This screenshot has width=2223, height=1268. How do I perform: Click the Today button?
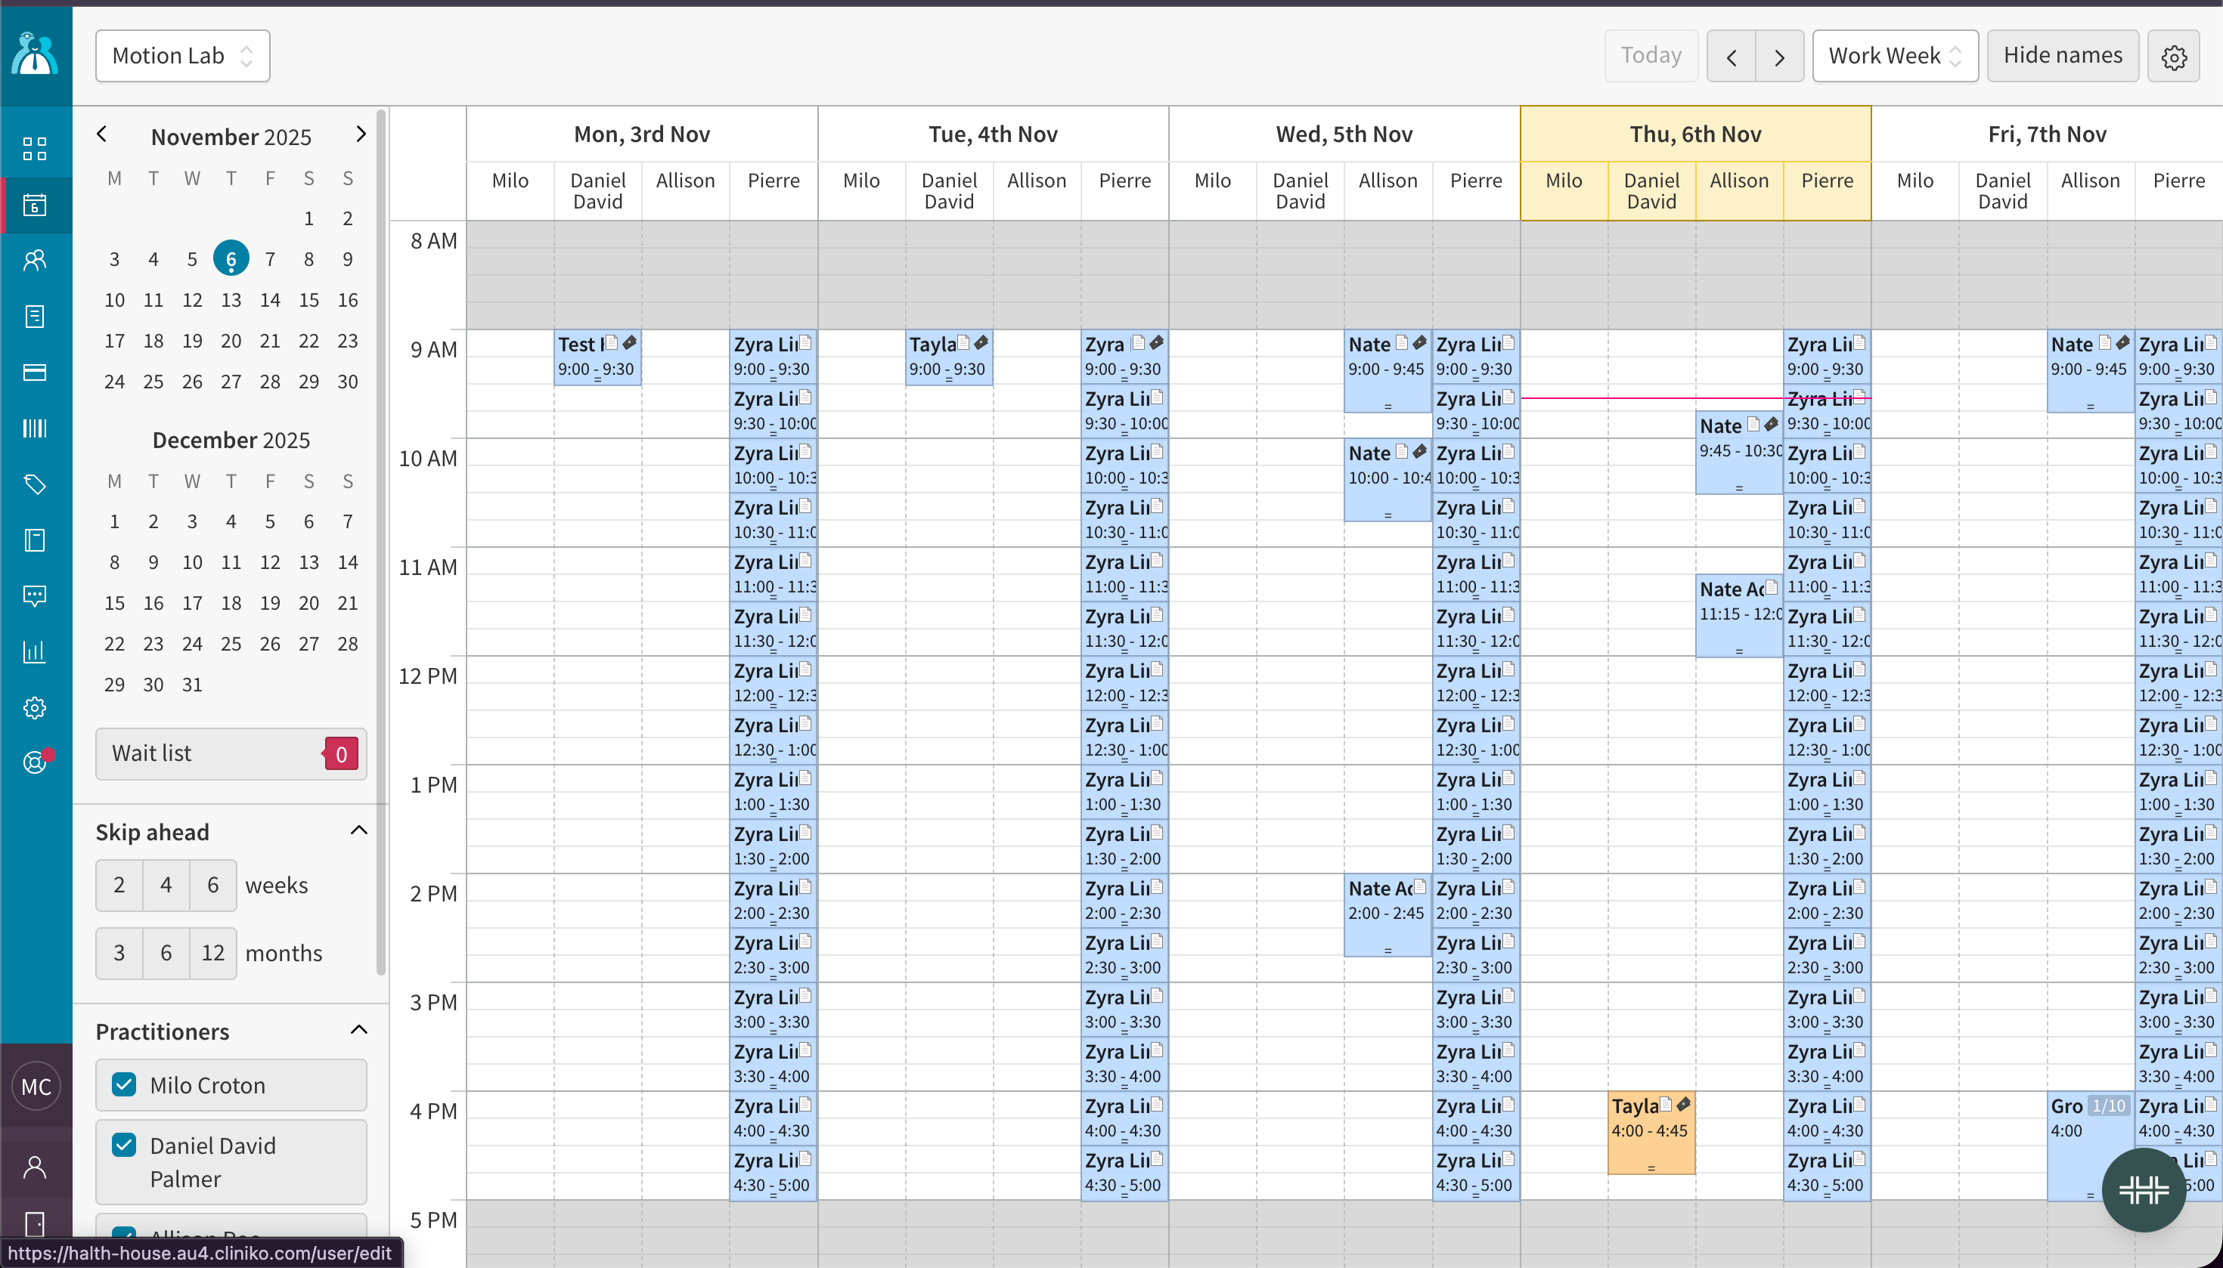tap(1651, 56)
